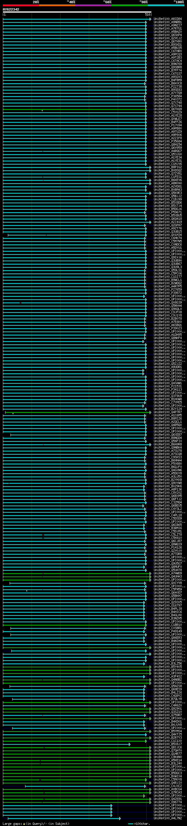The height and width of the screenshot is (826, 187).
Task: Select hit label UniRef100_P59671
Action: pyautogui.click(x=168, y=212)
